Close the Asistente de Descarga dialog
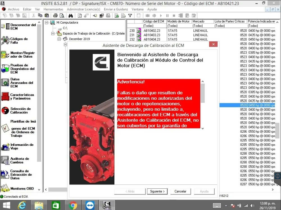Viewport: 281px width, 210px height. tap(213, 44)
